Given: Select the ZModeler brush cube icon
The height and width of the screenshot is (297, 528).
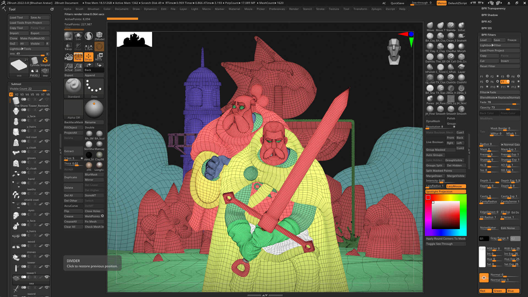Looking at the screenshot, I should point(99,36).
